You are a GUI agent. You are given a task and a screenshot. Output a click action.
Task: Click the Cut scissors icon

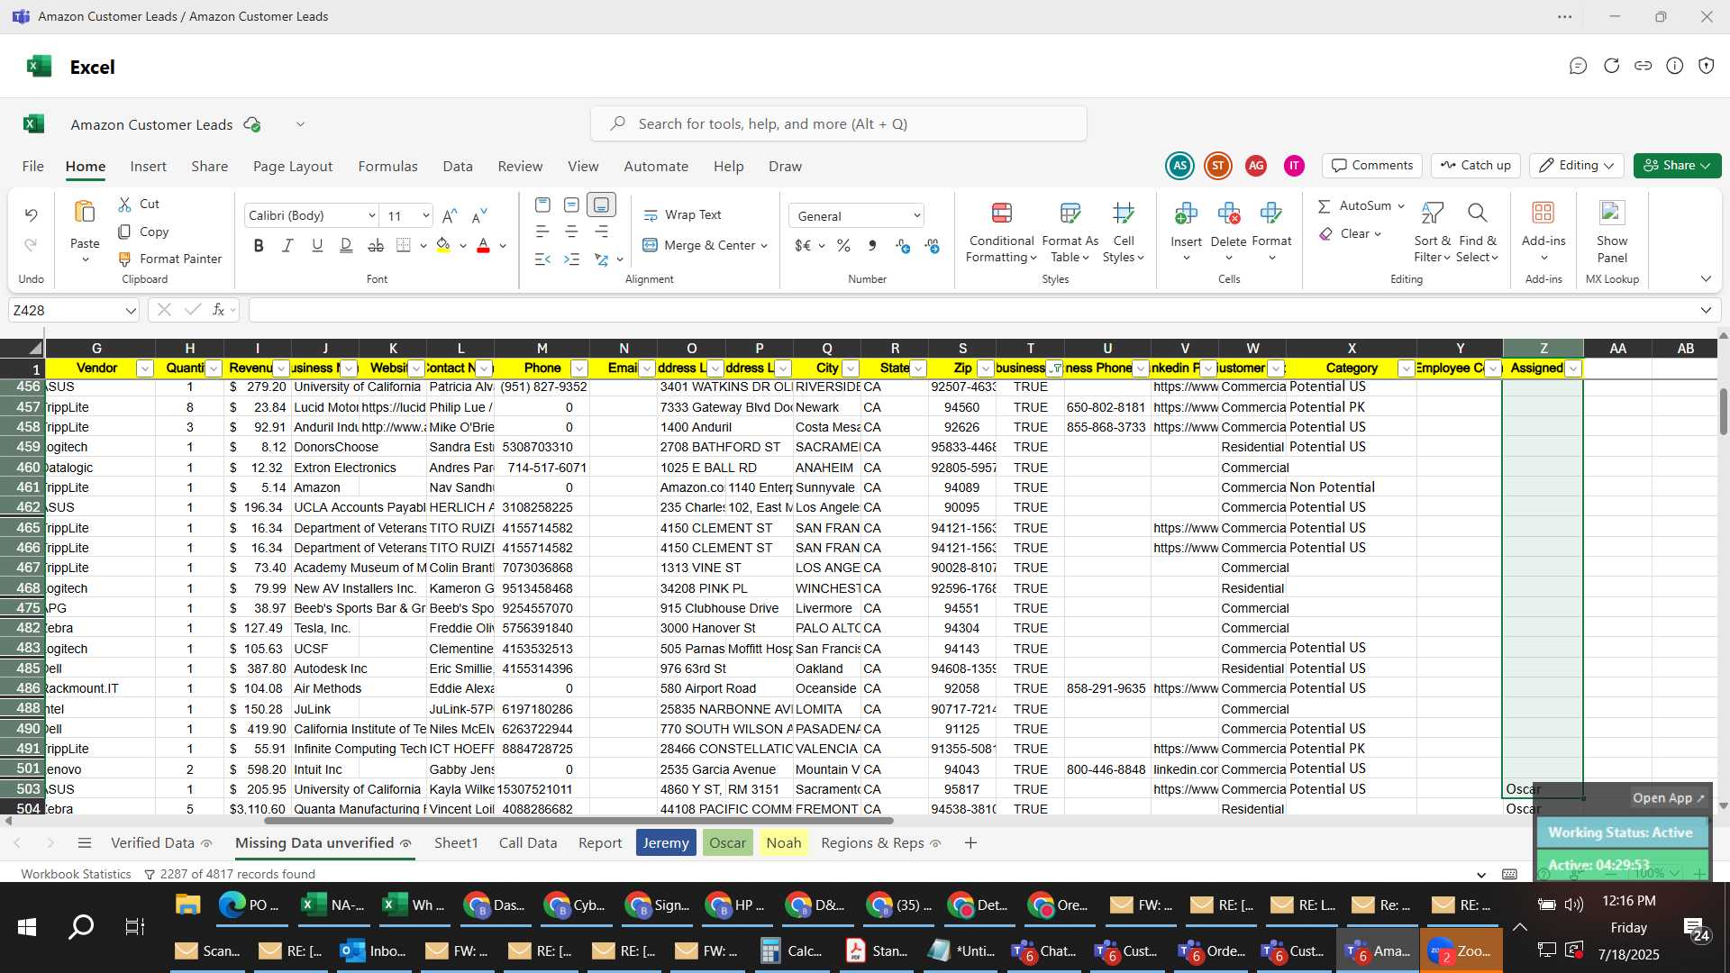pyautogui.click(x=124, y=205)
